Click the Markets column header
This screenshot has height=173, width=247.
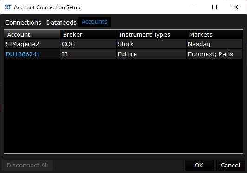click(x=214, y=34)
